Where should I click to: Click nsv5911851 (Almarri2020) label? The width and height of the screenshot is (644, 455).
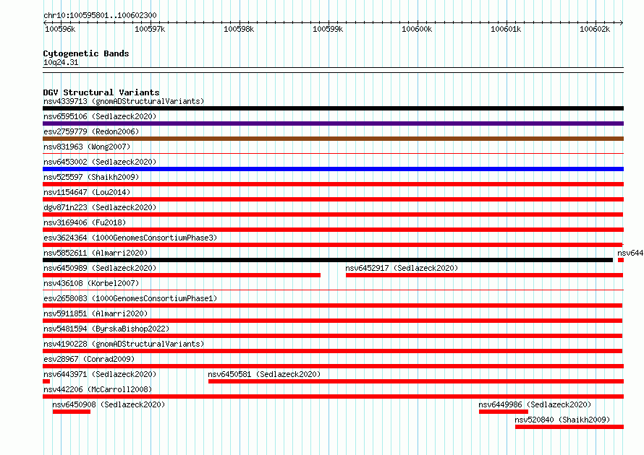coord(96,313)
